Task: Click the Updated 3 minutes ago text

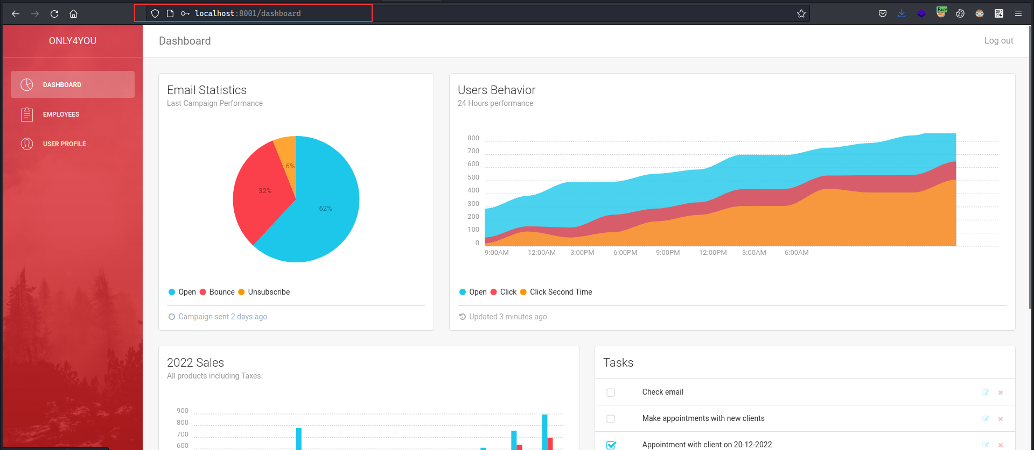Action: [508, 317]
